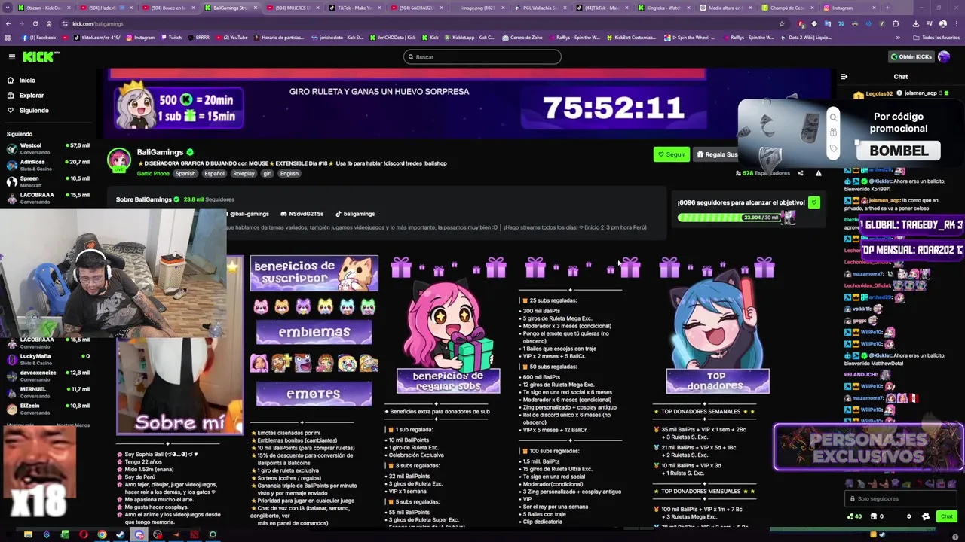Click the gift count icon in chat footer
This screenshot has width=965, height=542.
(877, 516)
